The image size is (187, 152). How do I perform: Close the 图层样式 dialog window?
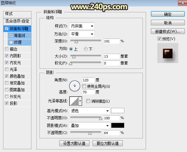coord(182,3)
